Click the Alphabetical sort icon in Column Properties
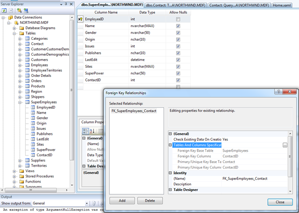 tap(92, 131)
